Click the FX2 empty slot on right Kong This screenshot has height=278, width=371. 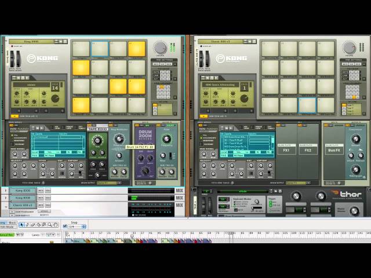click(x=308, y=149)
